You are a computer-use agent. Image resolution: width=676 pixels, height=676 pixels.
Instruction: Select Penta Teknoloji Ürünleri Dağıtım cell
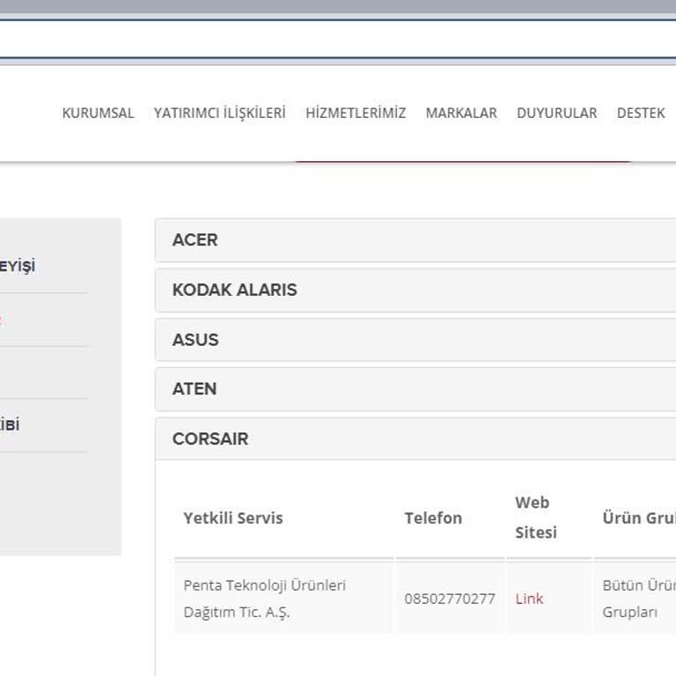click(x=284, y=599)
